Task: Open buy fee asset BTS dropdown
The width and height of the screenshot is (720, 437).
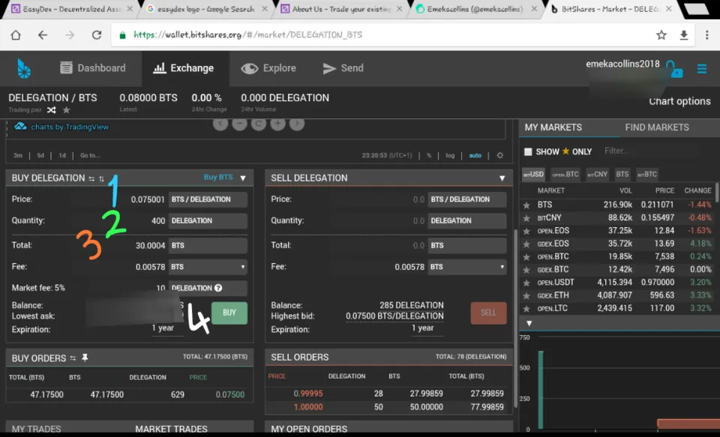Action: tap(208, 267)
